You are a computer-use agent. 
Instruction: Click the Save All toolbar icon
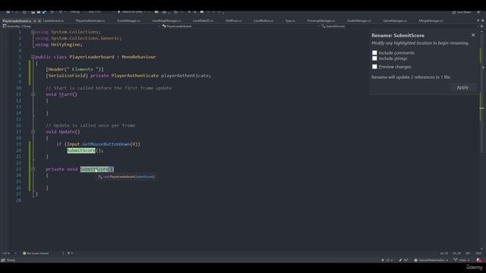click(x=44, y=12)
